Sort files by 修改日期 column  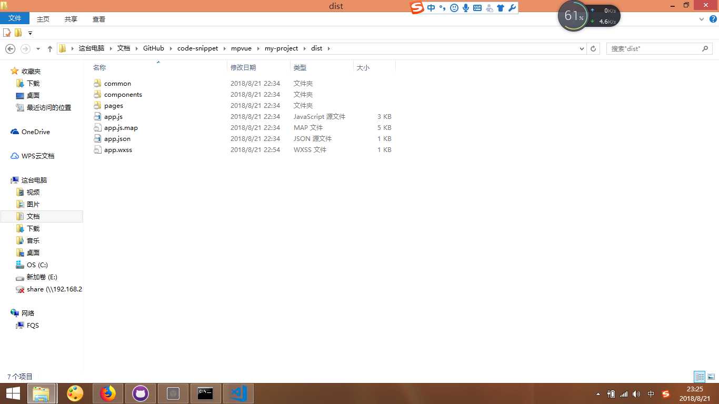click(x=243, y=67)
